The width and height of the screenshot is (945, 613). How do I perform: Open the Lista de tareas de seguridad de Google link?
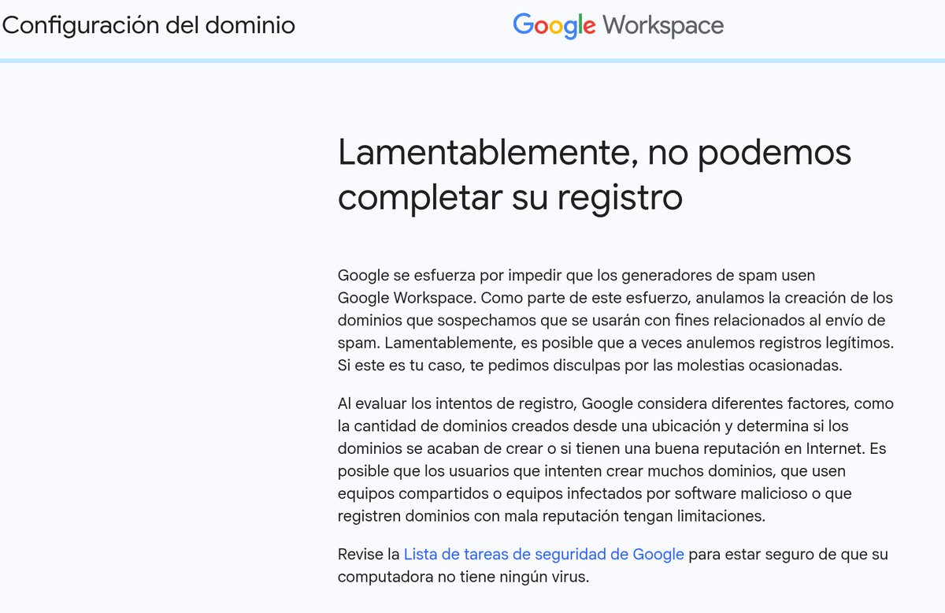click(x=543, y=554)
